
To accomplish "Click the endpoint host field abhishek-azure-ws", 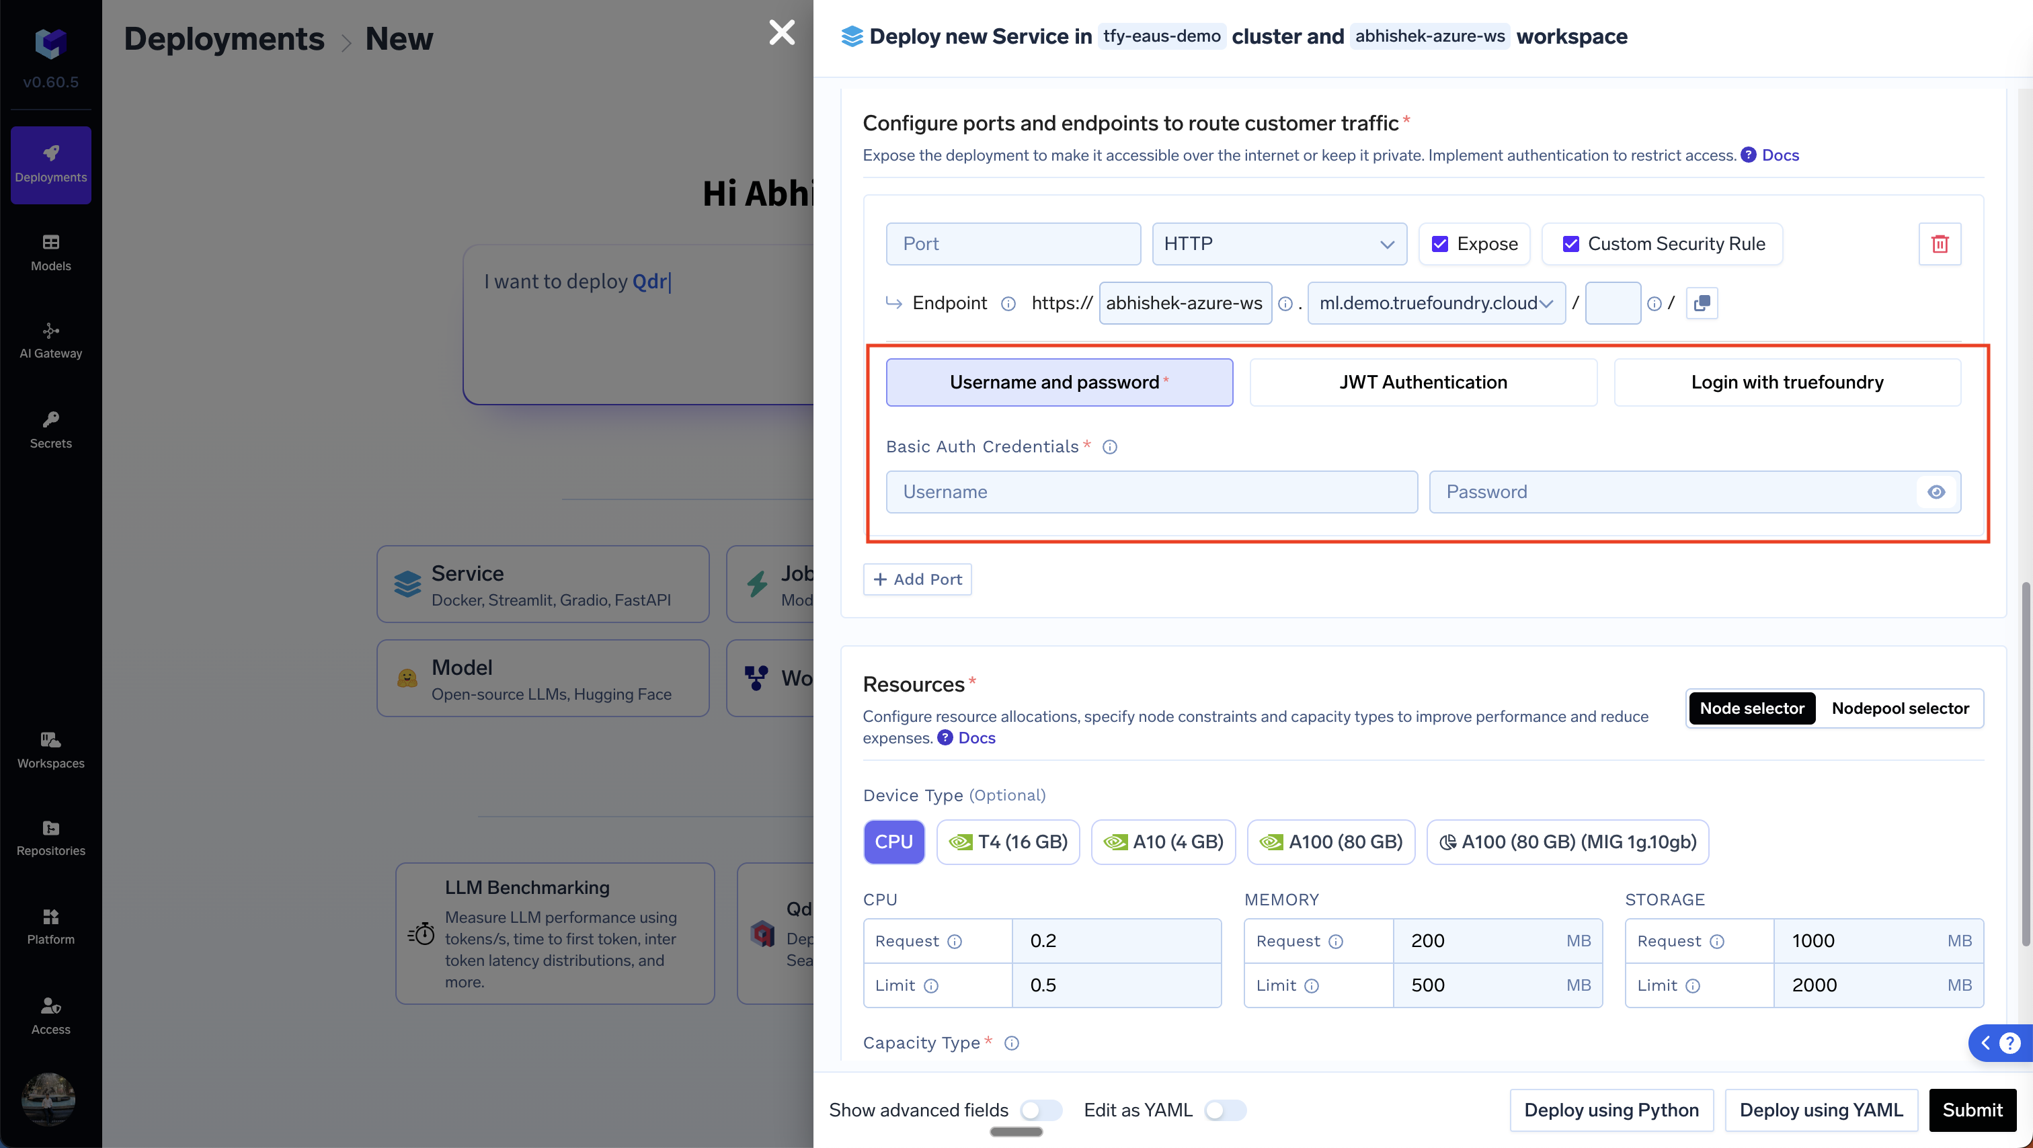I will [x=1185, y=303].
